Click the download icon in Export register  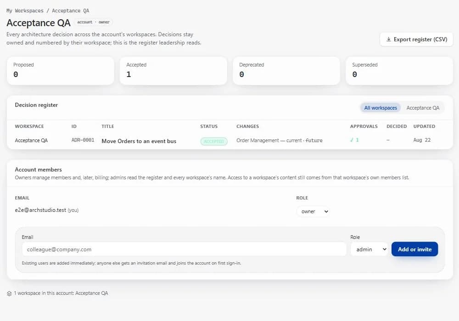tap(388, 39)
